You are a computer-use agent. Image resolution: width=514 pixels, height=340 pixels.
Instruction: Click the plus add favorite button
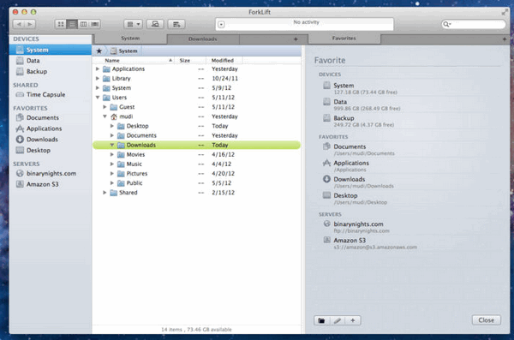pos(353,320)
